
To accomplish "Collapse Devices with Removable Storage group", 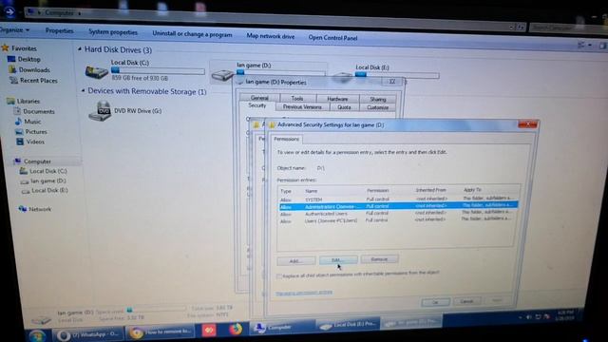I will 83,90.
